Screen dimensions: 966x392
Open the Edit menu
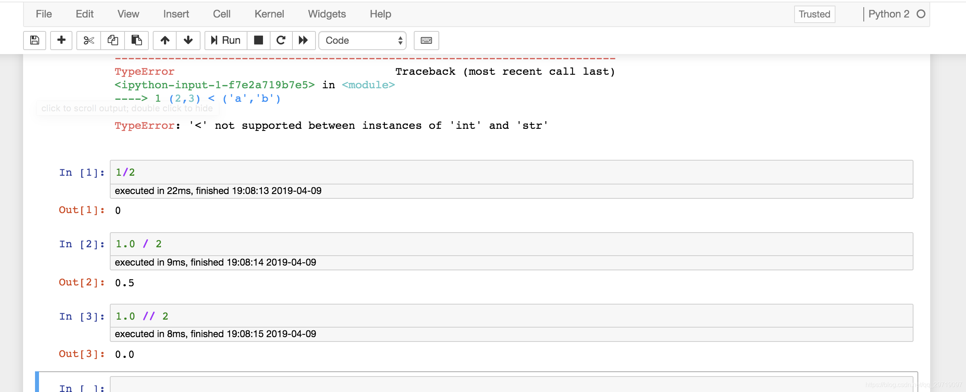click(84, 14)
